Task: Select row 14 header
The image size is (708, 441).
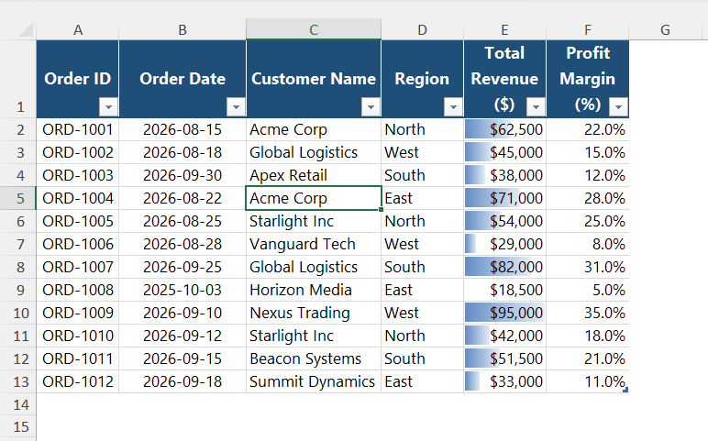Action: (x=18, y=404)
